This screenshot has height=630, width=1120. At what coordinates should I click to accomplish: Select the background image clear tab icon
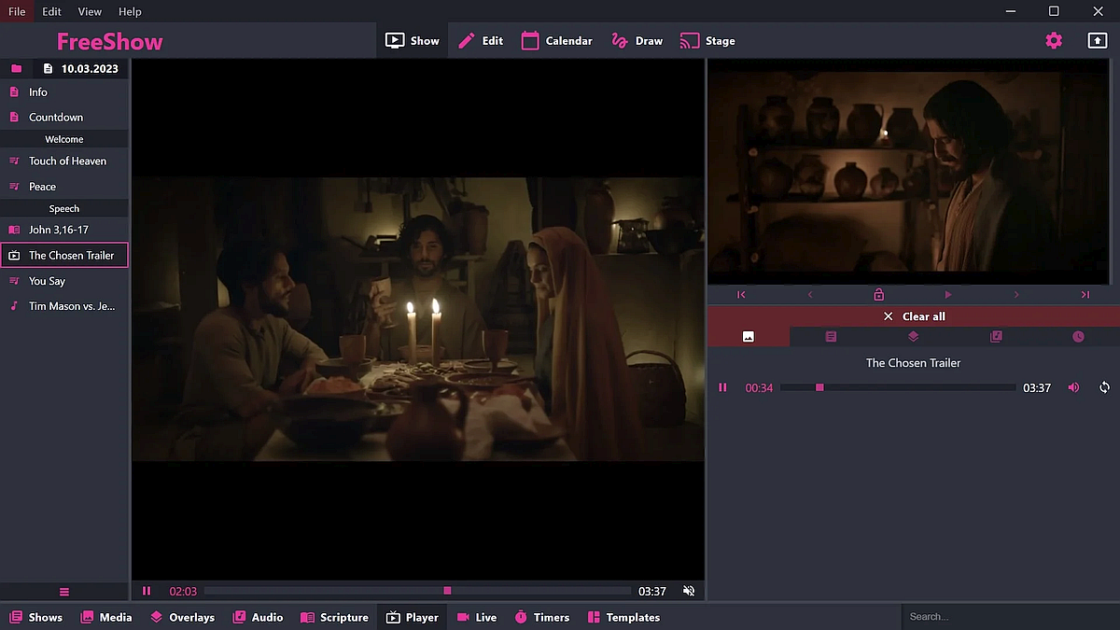749,336
